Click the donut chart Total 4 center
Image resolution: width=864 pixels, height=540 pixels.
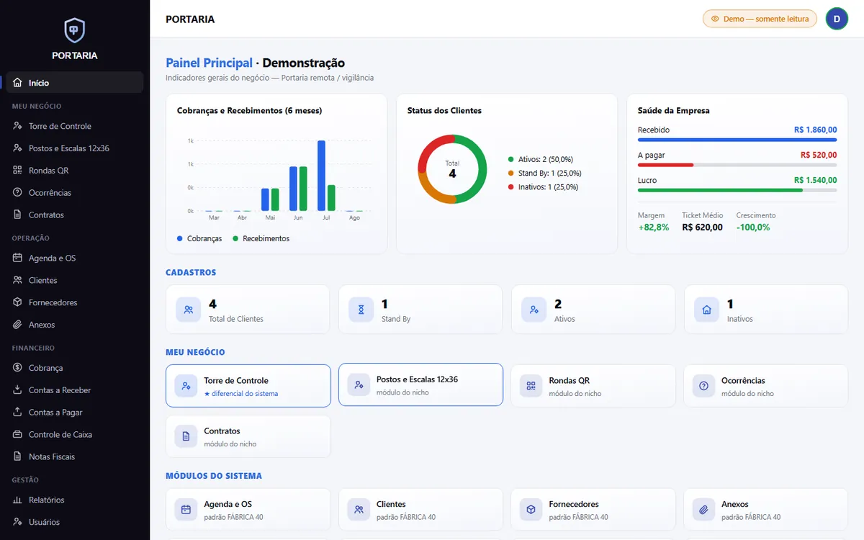[452, 169]
